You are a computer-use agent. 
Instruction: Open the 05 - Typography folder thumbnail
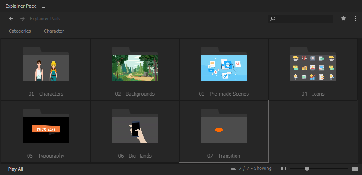(x=46, y=126)
